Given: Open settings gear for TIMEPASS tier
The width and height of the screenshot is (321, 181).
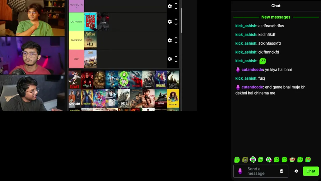Looking at the screenshot, I should [x=170, y=40].
